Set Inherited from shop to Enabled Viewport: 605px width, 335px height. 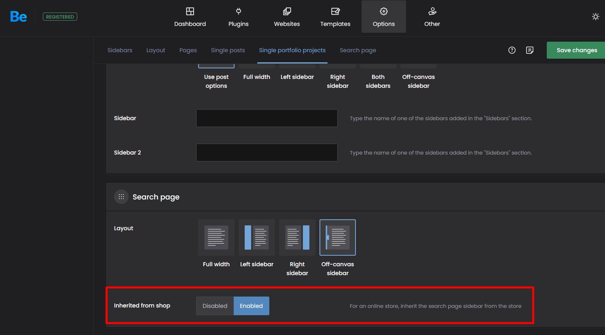point(252,306)
